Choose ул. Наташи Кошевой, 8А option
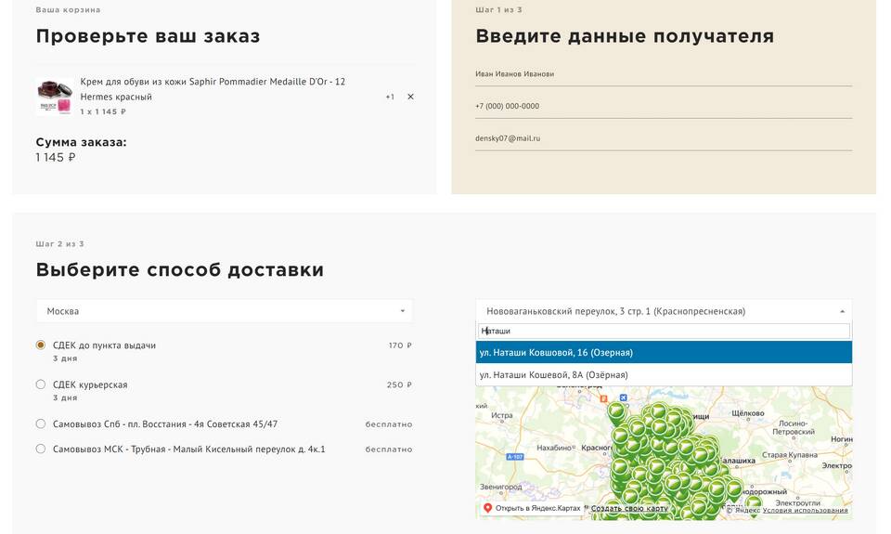Image resolution: width=891 pixels, height=534 pixels. point(663,375)
